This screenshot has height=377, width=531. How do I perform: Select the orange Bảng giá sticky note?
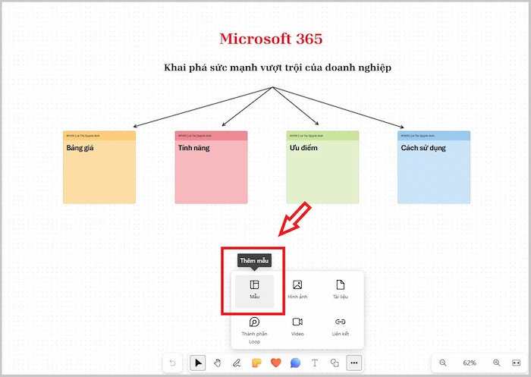tap(99, 168)
